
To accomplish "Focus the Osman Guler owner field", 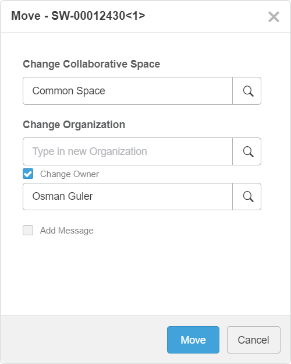I will [127, 197].
